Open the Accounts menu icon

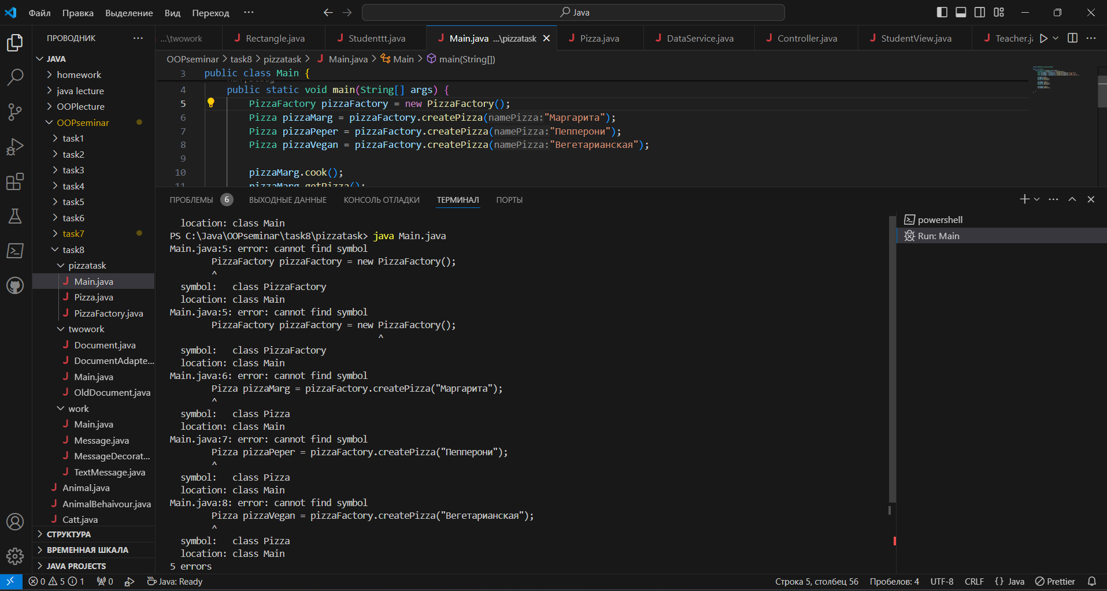click(x=15, y=522)
